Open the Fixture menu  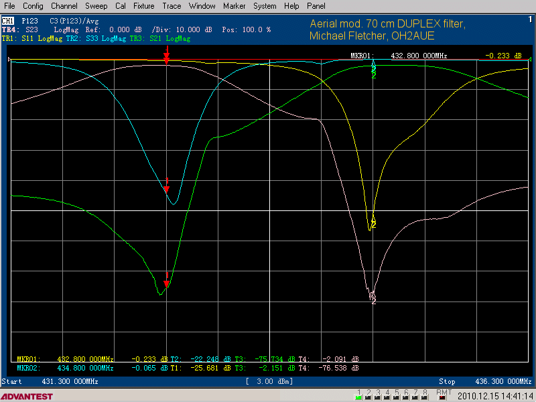click(143, 6)
